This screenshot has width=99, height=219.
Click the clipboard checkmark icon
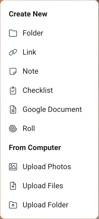[x=13, y=90]
